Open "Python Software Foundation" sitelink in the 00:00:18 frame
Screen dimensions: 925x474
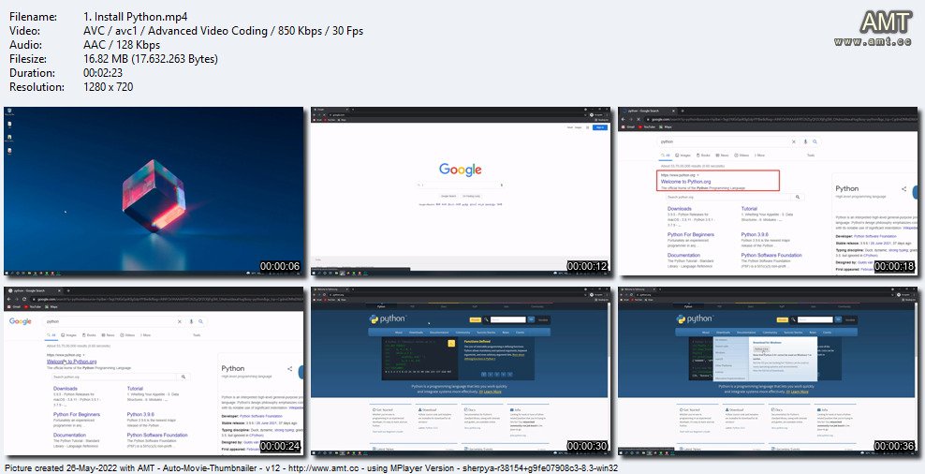[x=771, y=255]
